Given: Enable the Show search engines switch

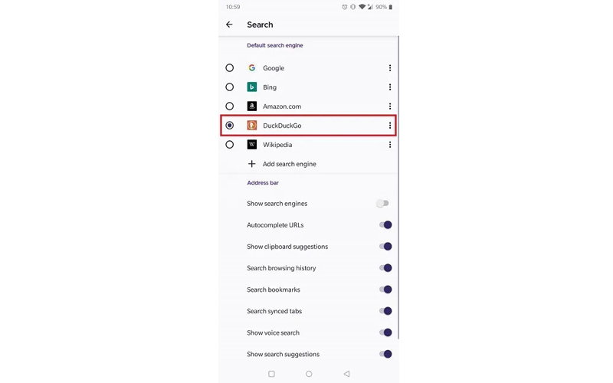Looking at the screenshot, I should (x=383, y=204).
